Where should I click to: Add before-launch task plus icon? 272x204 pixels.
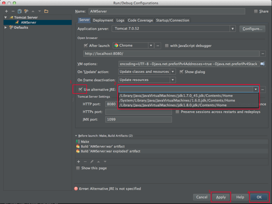click(78, 161)
